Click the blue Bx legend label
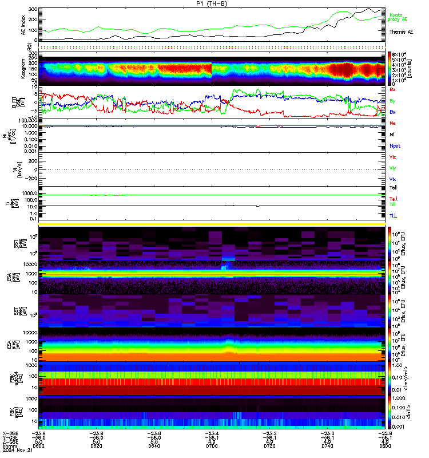The width and height of the screenshot is (429, 458). [392, 112]
